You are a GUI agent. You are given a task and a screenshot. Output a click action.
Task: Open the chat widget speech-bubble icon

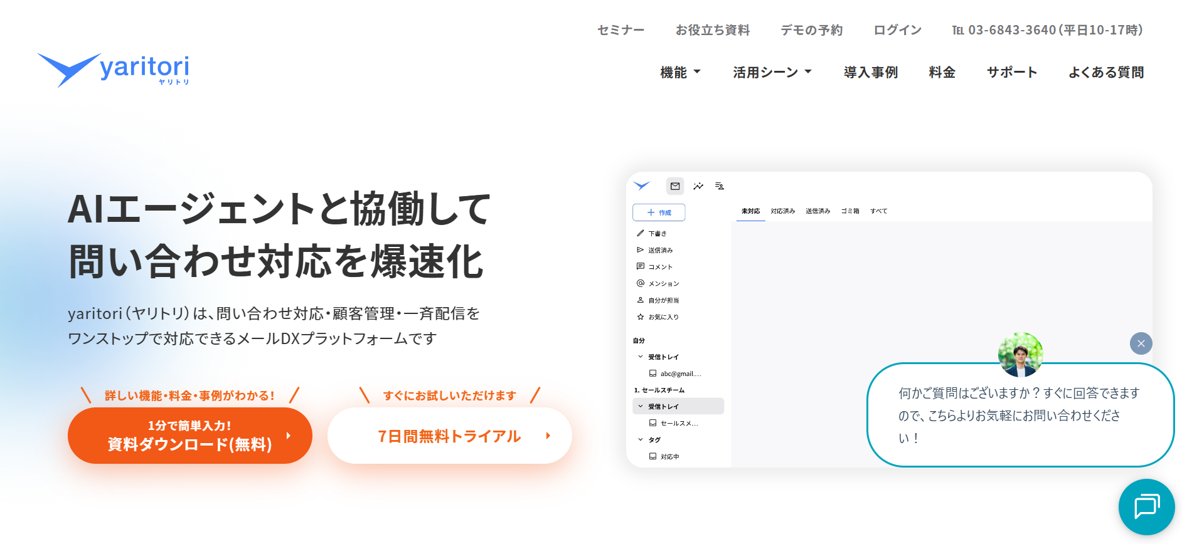(x=1146, y=506)
